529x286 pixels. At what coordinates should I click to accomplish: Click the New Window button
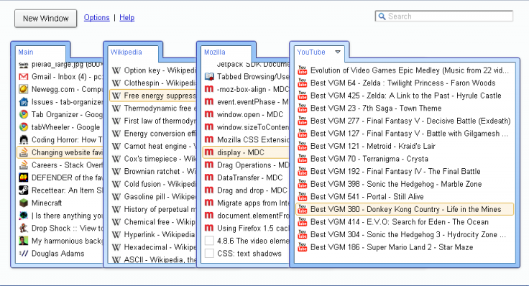(45, 18)
